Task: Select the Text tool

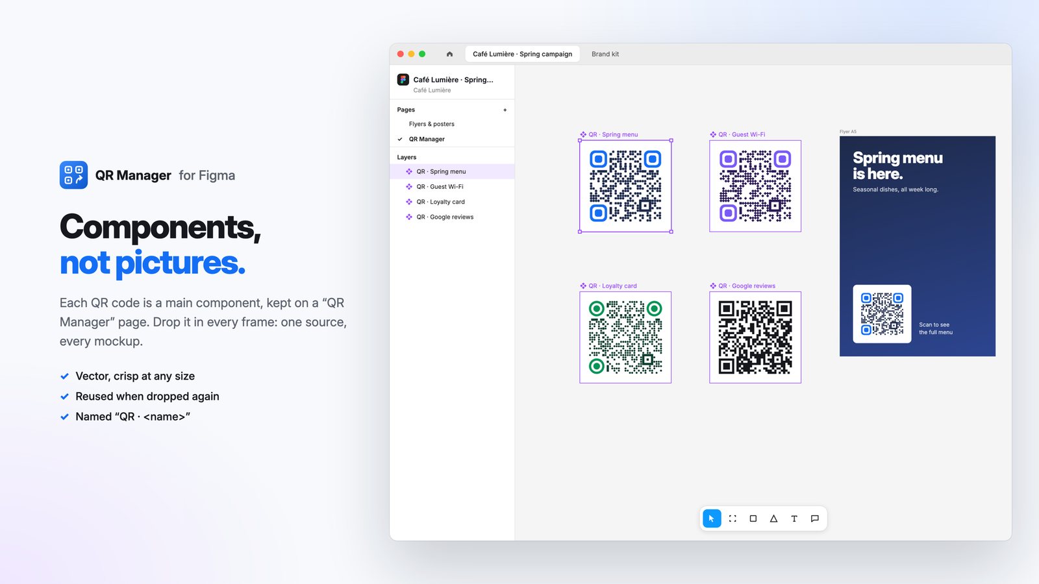Action: (x=794, y=518)
